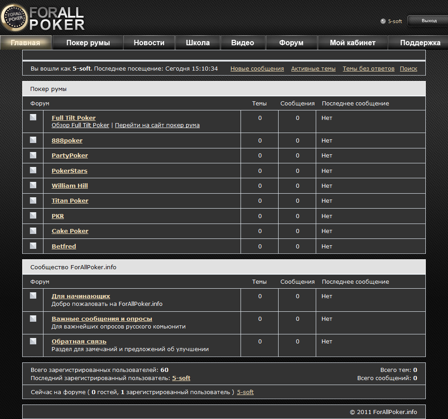Open the Для начинающих forum
This screenshot has height=419, width=448.
point(81,296)
